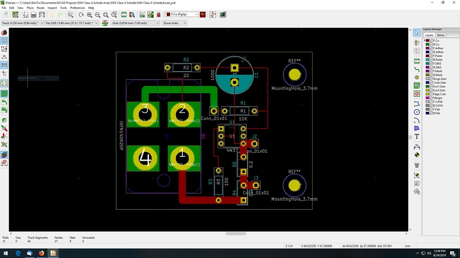460x258 pixels.
Task: Uncheck the F.Cu layer visibility
Action: [x=431, y=41]
